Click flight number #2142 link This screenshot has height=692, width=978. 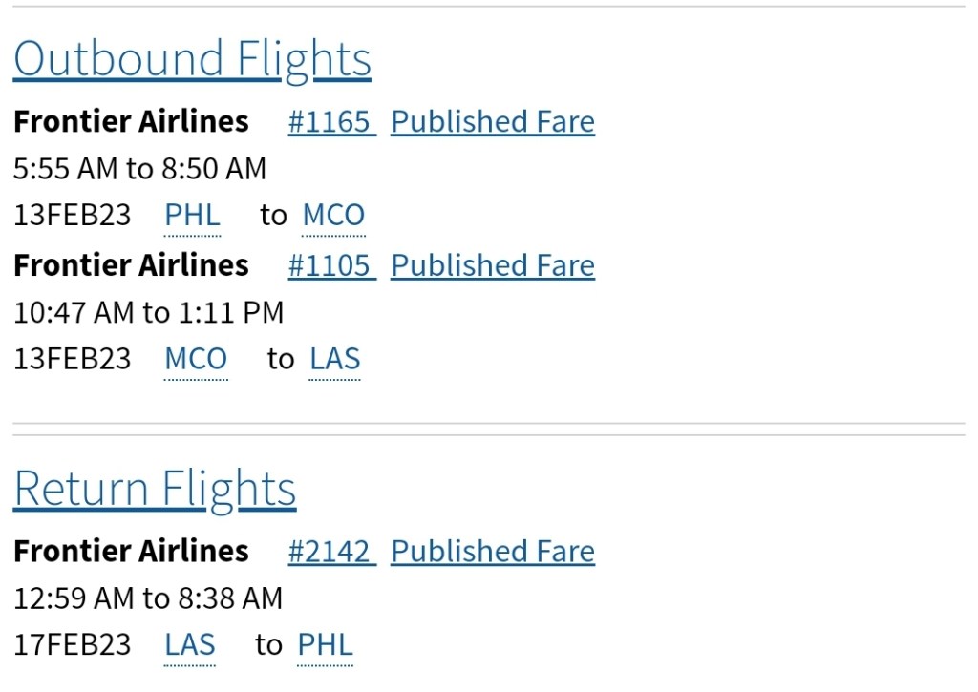pyautogui.click(x=331, y=552)
